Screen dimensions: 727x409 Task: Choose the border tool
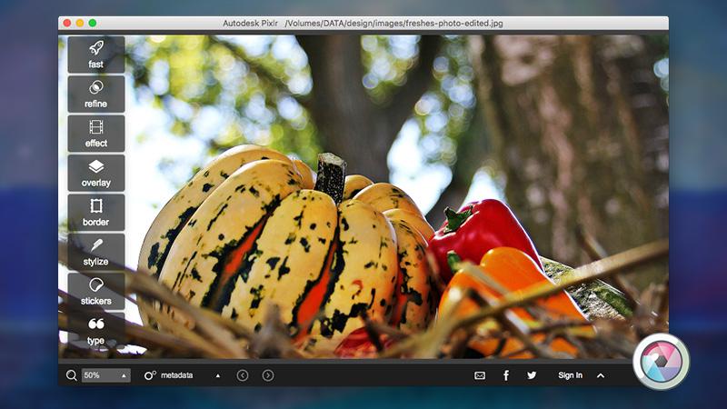click(x=96, y=213)
